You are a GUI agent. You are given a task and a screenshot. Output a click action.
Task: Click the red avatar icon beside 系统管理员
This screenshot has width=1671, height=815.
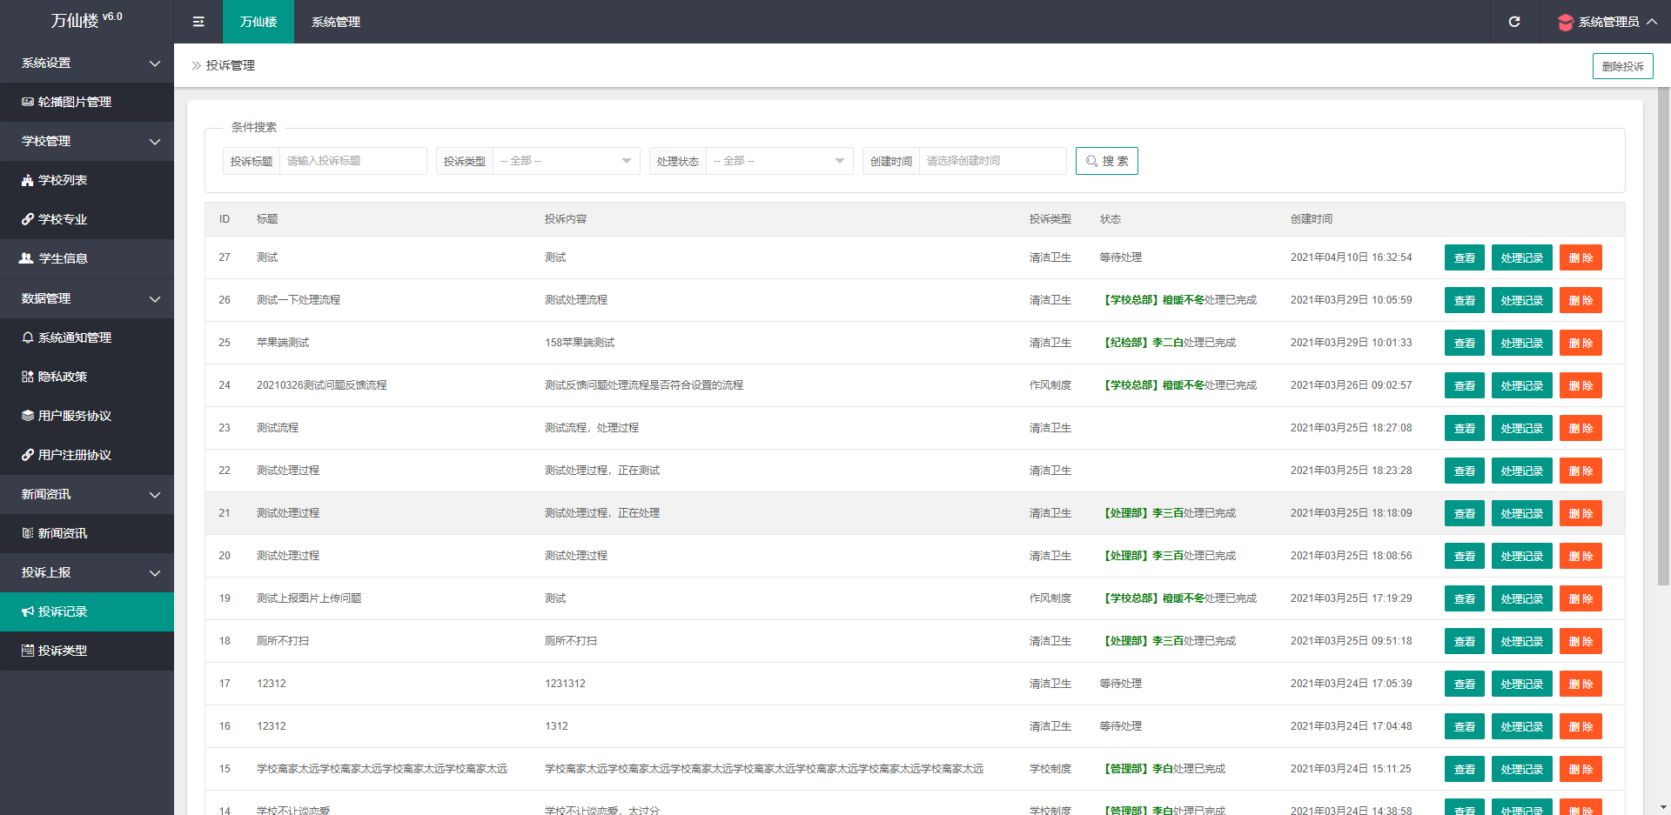(x=1566, y=23)
